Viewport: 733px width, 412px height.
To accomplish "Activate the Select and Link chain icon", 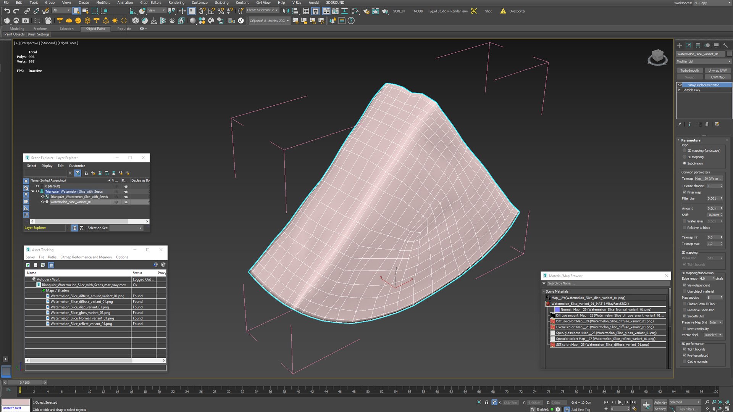I will [27, 11].
